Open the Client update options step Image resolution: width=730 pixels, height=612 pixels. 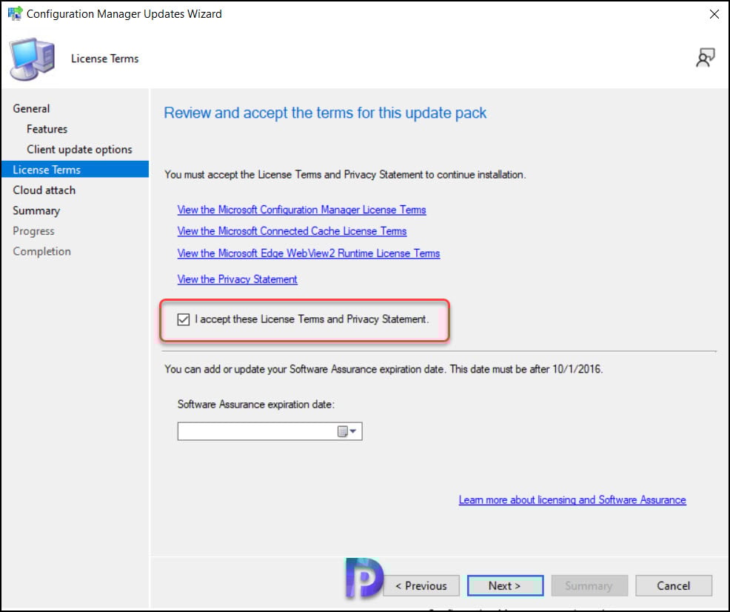pos(79,150)
